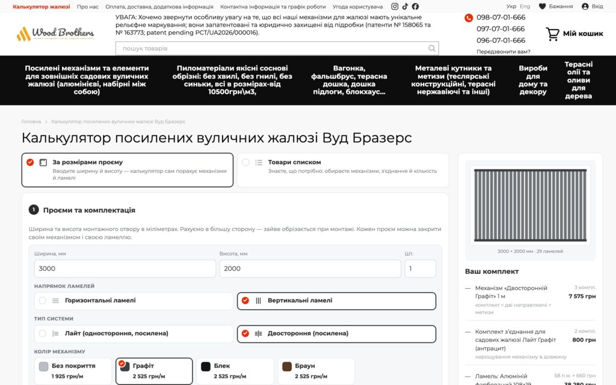Click the wishlist heart icon
Screen dimensions: 616x385
[x=542, y=6]
